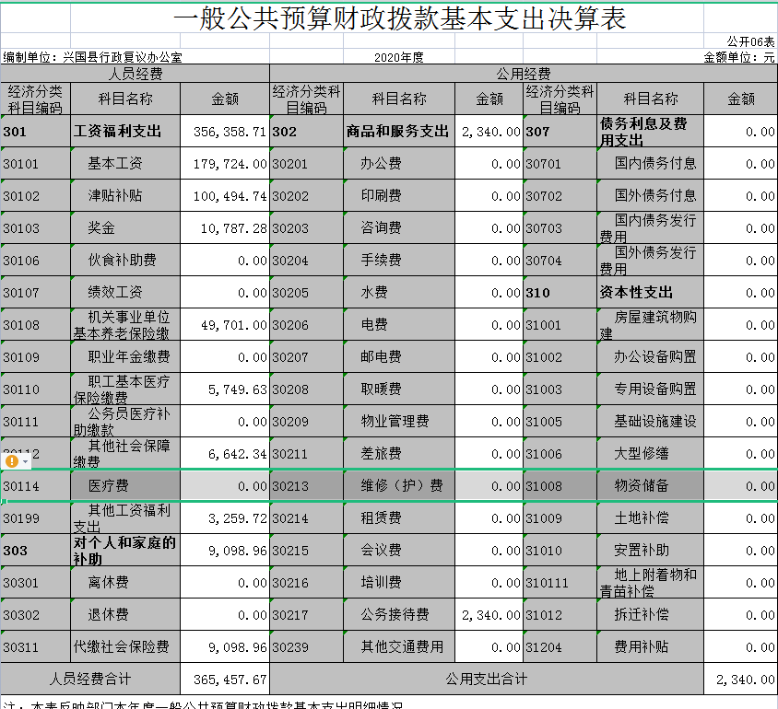Click the 工资福利支出 subject name cell

click(x=124, y=132)
